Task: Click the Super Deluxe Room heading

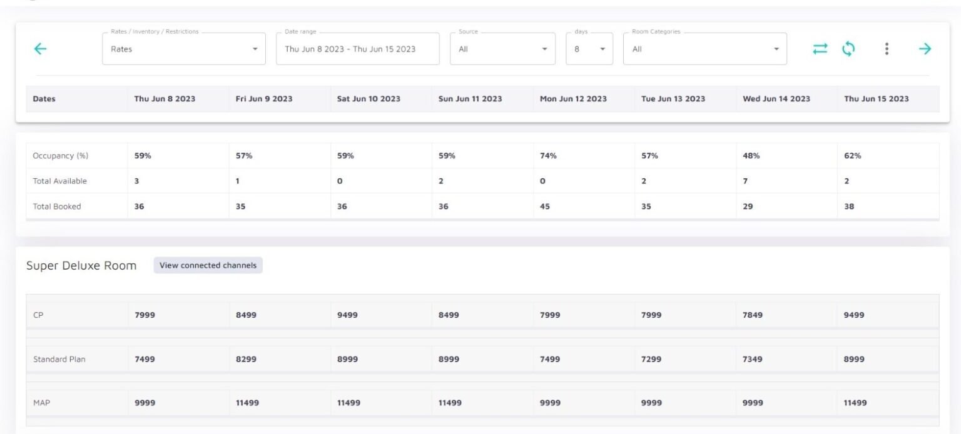Action: tap(81, 266)
